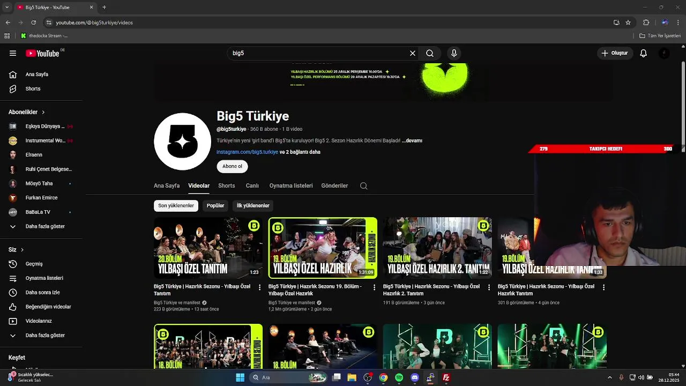Go back using the browser back arrow
This screenshot has height=386, width=686.
pos(8,23)
